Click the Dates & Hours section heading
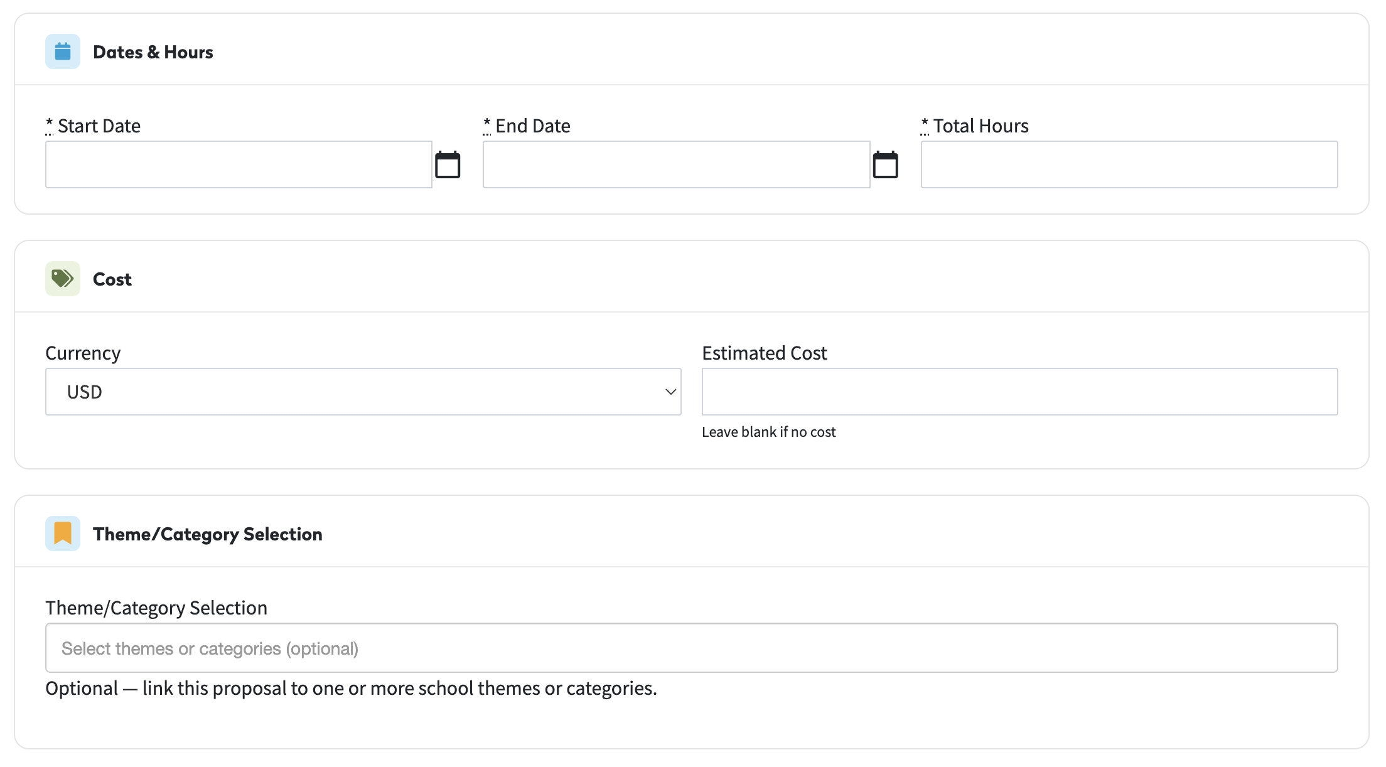Screen dimensions: 1386x767 coord(153,52)
